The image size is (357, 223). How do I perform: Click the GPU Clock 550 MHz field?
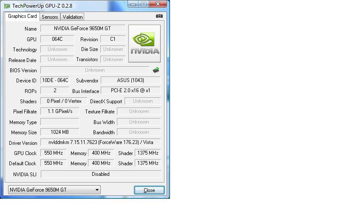(53, 153)
